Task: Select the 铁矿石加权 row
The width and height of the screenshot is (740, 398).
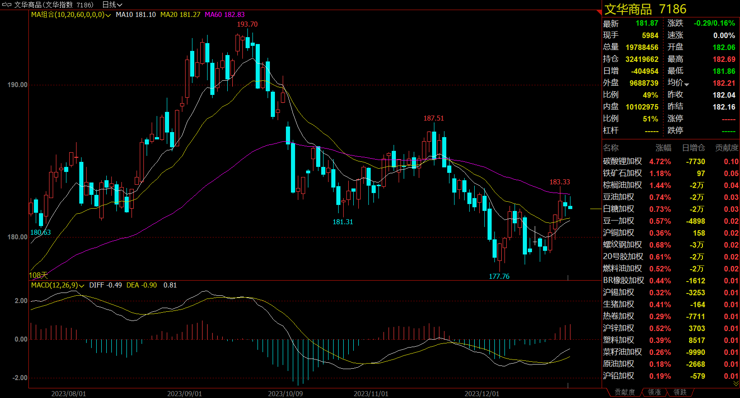Action: pos(670,173)
